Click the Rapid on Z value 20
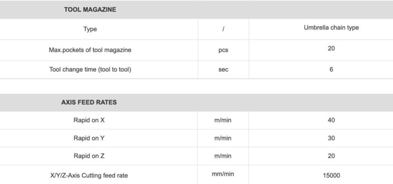 [x=331, y=156]
